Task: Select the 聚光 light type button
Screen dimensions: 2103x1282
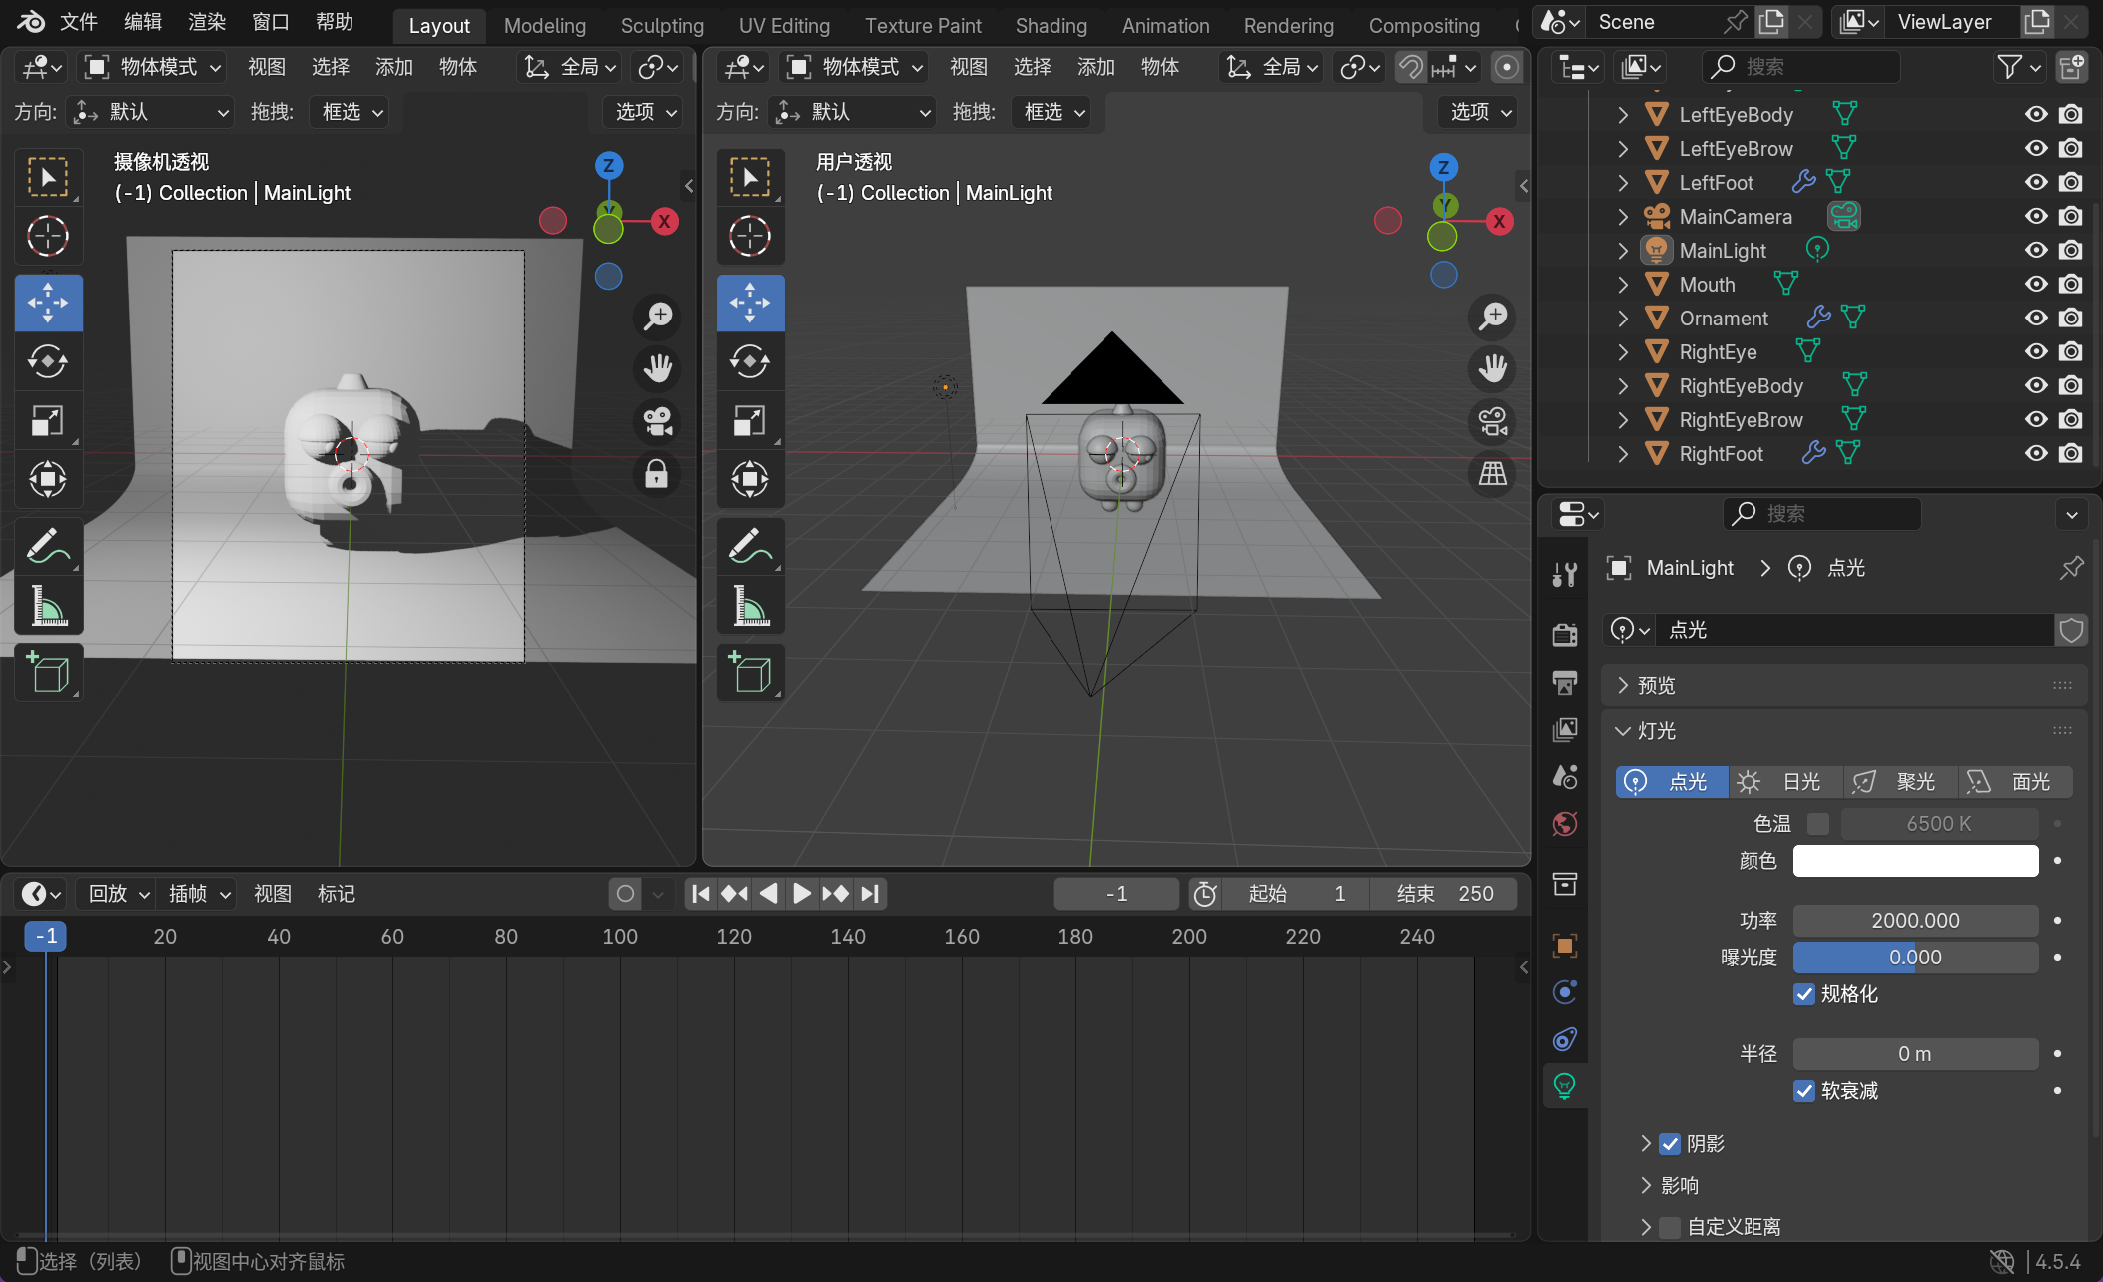Action: click(1900, 782)
